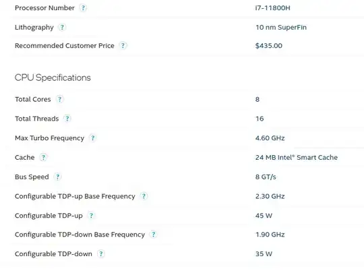Select the Max Turbo Frequency label
Viewport: 364px width, 271px height.
pos(49,138)
